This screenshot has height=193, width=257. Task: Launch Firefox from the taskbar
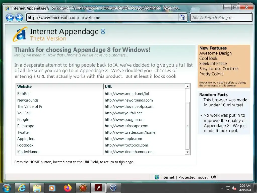68,188
